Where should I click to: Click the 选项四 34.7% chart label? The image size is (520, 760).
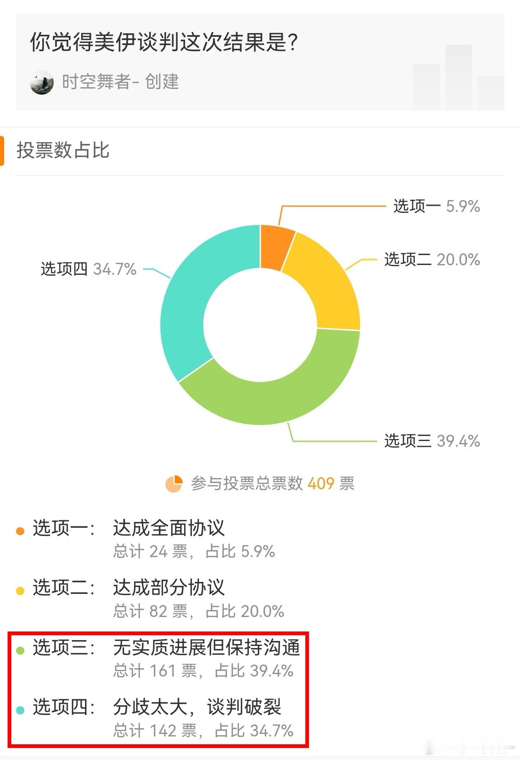(87, 268)
